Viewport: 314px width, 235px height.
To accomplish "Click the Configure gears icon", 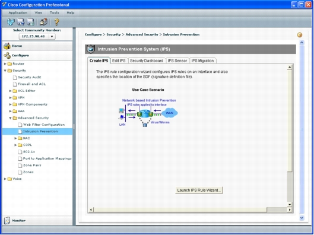I will click(x=7, y=55).
